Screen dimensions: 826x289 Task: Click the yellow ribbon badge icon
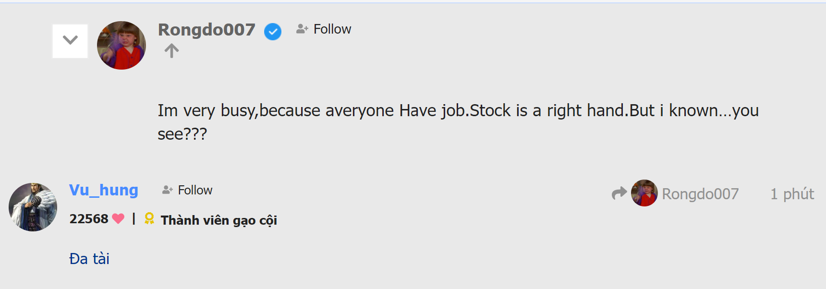149,219
